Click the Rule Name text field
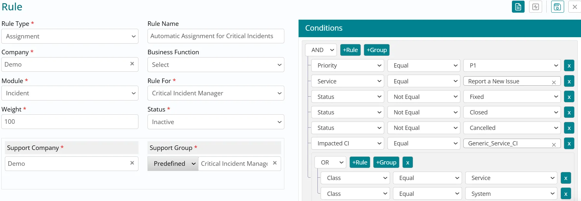The height and width of the screenshot is (201, 581). 216,36
